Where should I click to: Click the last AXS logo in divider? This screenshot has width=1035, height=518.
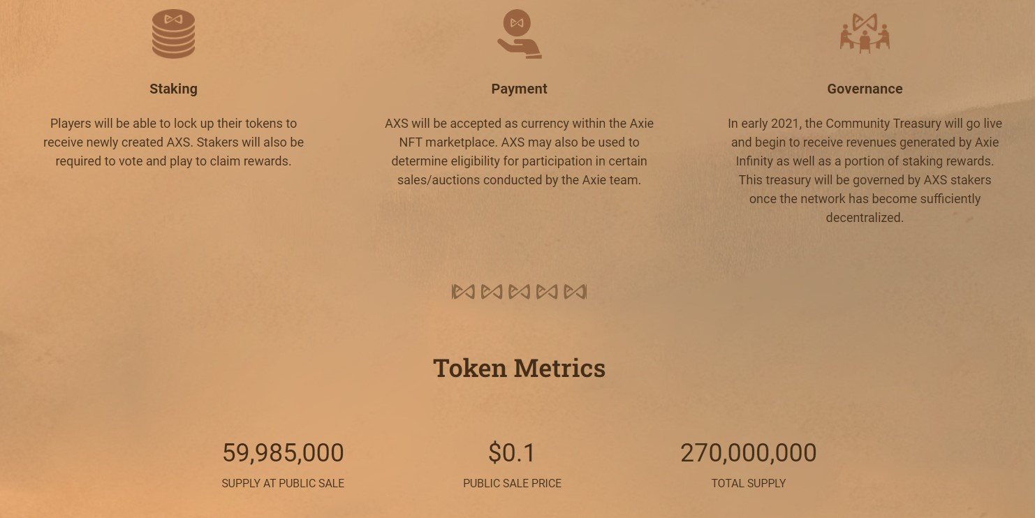pyautogui.click(x=575, y=292)
